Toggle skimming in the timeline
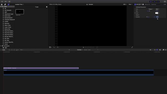Image resolution: width=167 pixels, height=94 pixels. pos(150,50)
